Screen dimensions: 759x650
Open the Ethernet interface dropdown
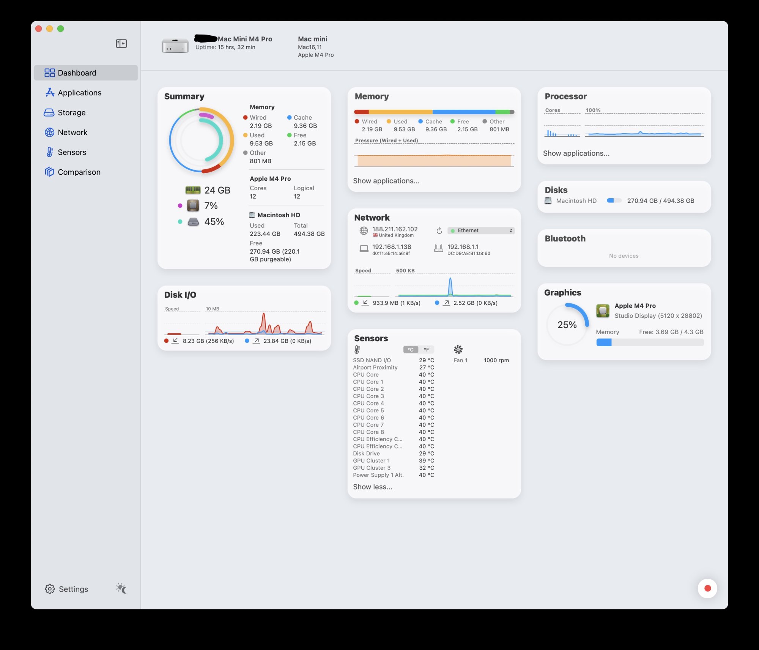click(481, 231)
